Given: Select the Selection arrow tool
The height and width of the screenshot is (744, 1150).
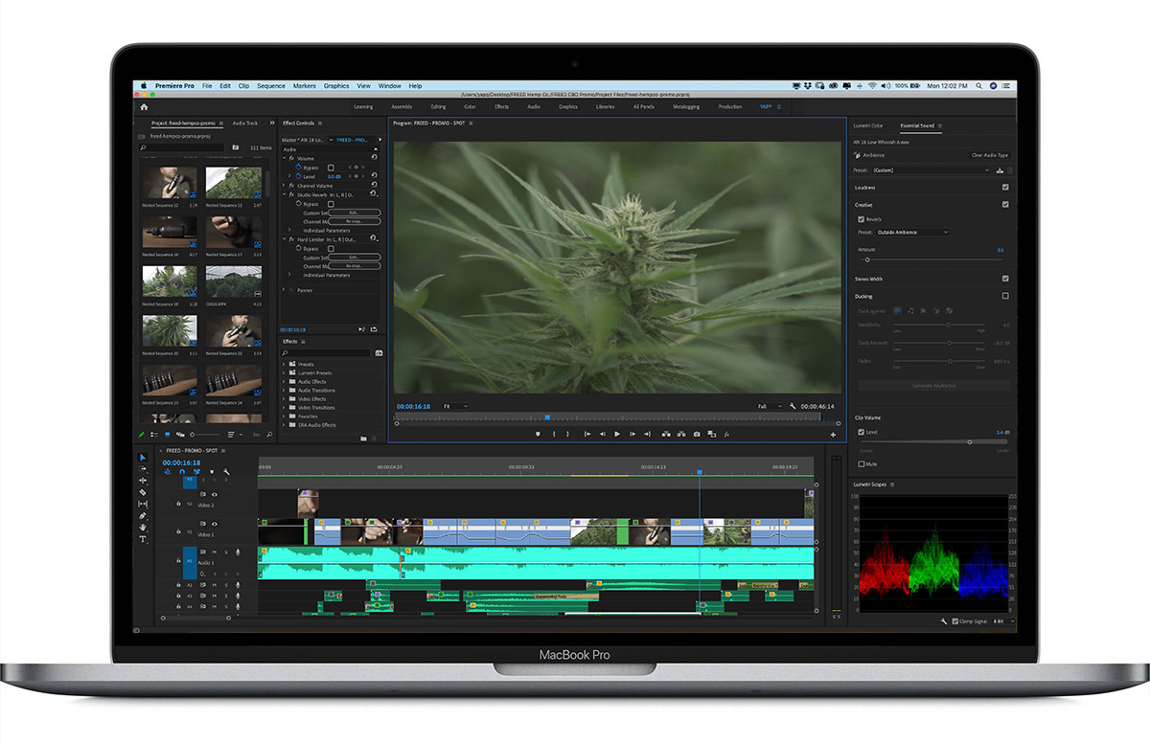Looking at the screenshot, I should pyautogui.click(x=143, y=458).
